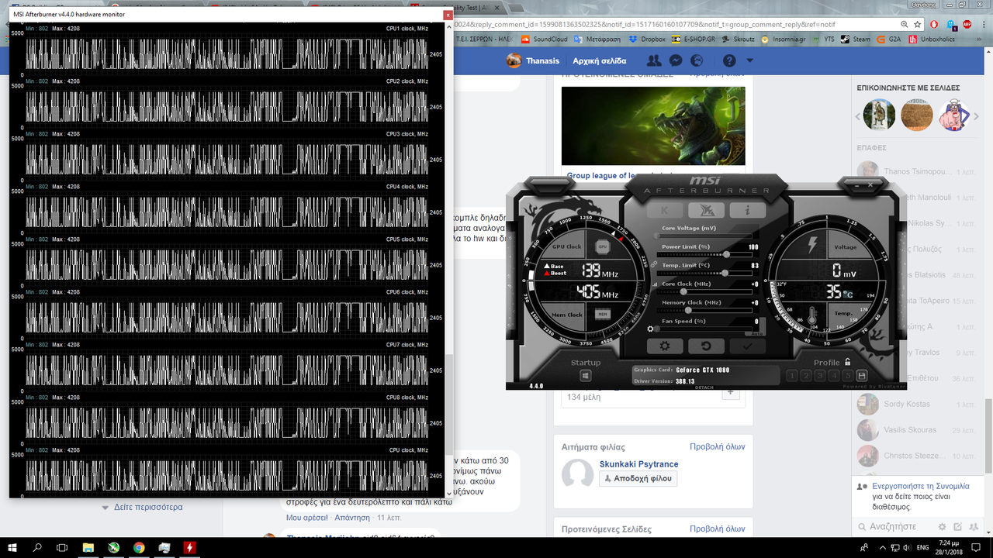993x558 pixels.
Task: Adjust the Temp. Limit slider knob
Action: [725, 273]
